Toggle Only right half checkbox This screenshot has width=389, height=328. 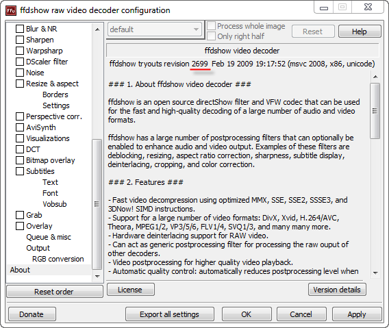(x=211, y=36)
